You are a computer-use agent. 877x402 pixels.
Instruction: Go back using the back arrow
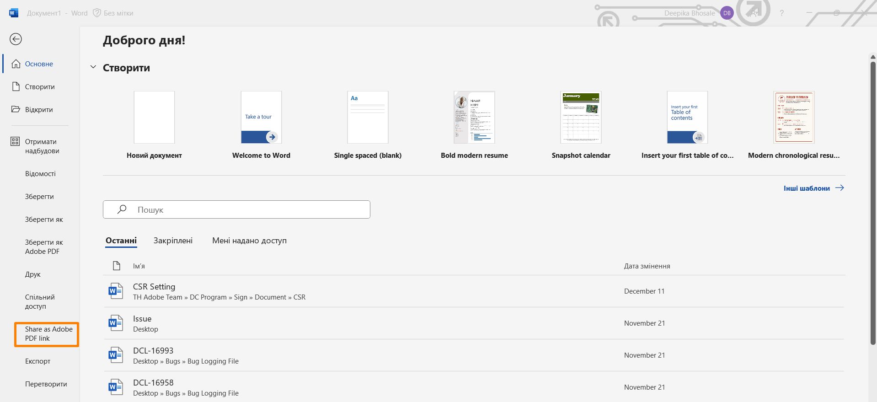[x=16, y=39]
